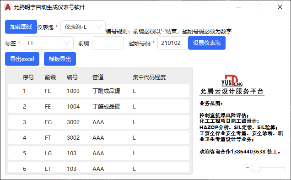This screenshot has height=180, width=291.
Task: Click the YUNTENG logo image
Action: (232, 81)
